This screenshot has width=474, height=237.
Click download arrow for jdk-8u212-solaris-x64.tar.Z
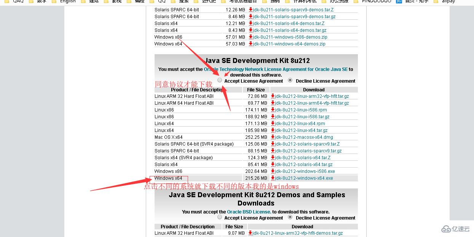(272, 157)
